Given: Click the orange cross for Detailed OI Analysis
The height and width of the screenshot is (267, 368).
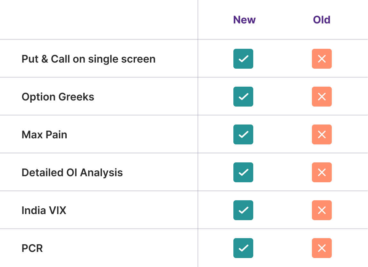Looking at the screenshot, I should [x=322, y=172].
